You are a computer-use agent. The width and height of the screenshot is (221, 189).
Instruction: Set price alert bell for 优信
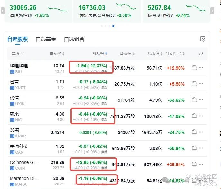click(194, 100)
